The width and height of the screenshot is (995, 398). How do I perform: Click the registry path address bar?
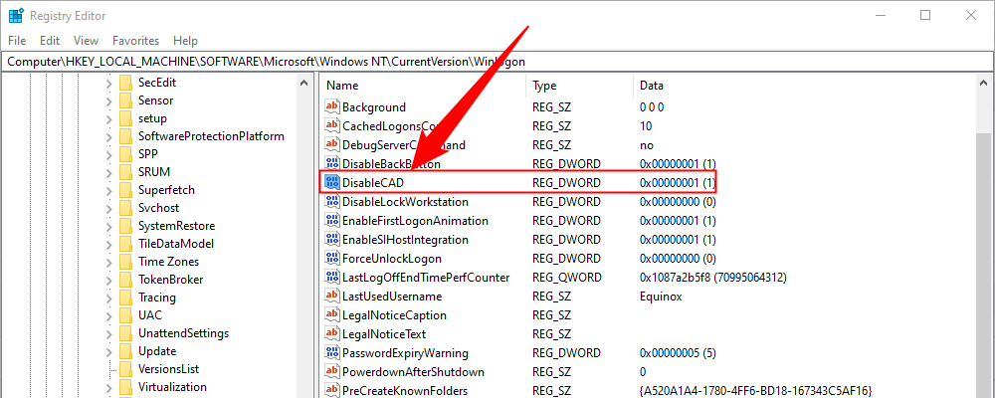tap(497, 62)
